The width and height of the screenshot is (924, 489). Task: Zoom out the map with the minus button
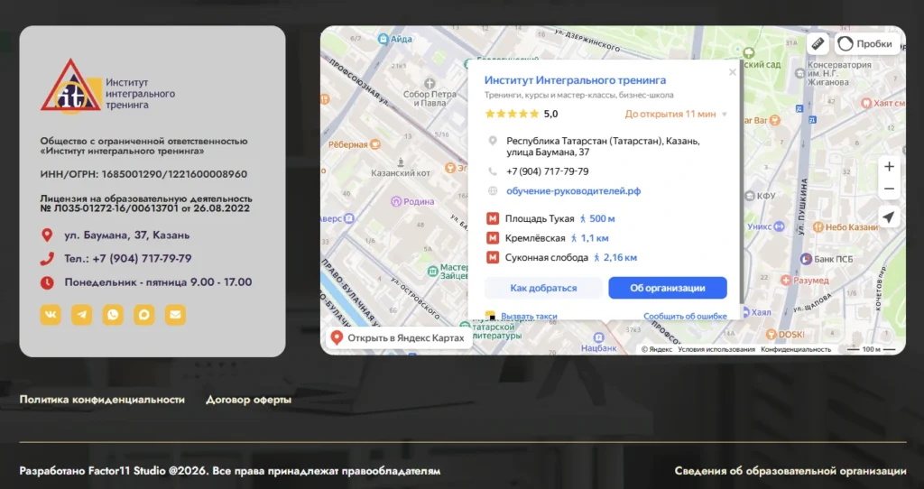[x=889, y=189]
